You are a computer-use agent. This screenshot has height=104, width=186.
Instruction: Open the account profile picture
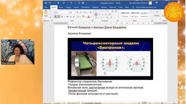click(x=150, y=3)
